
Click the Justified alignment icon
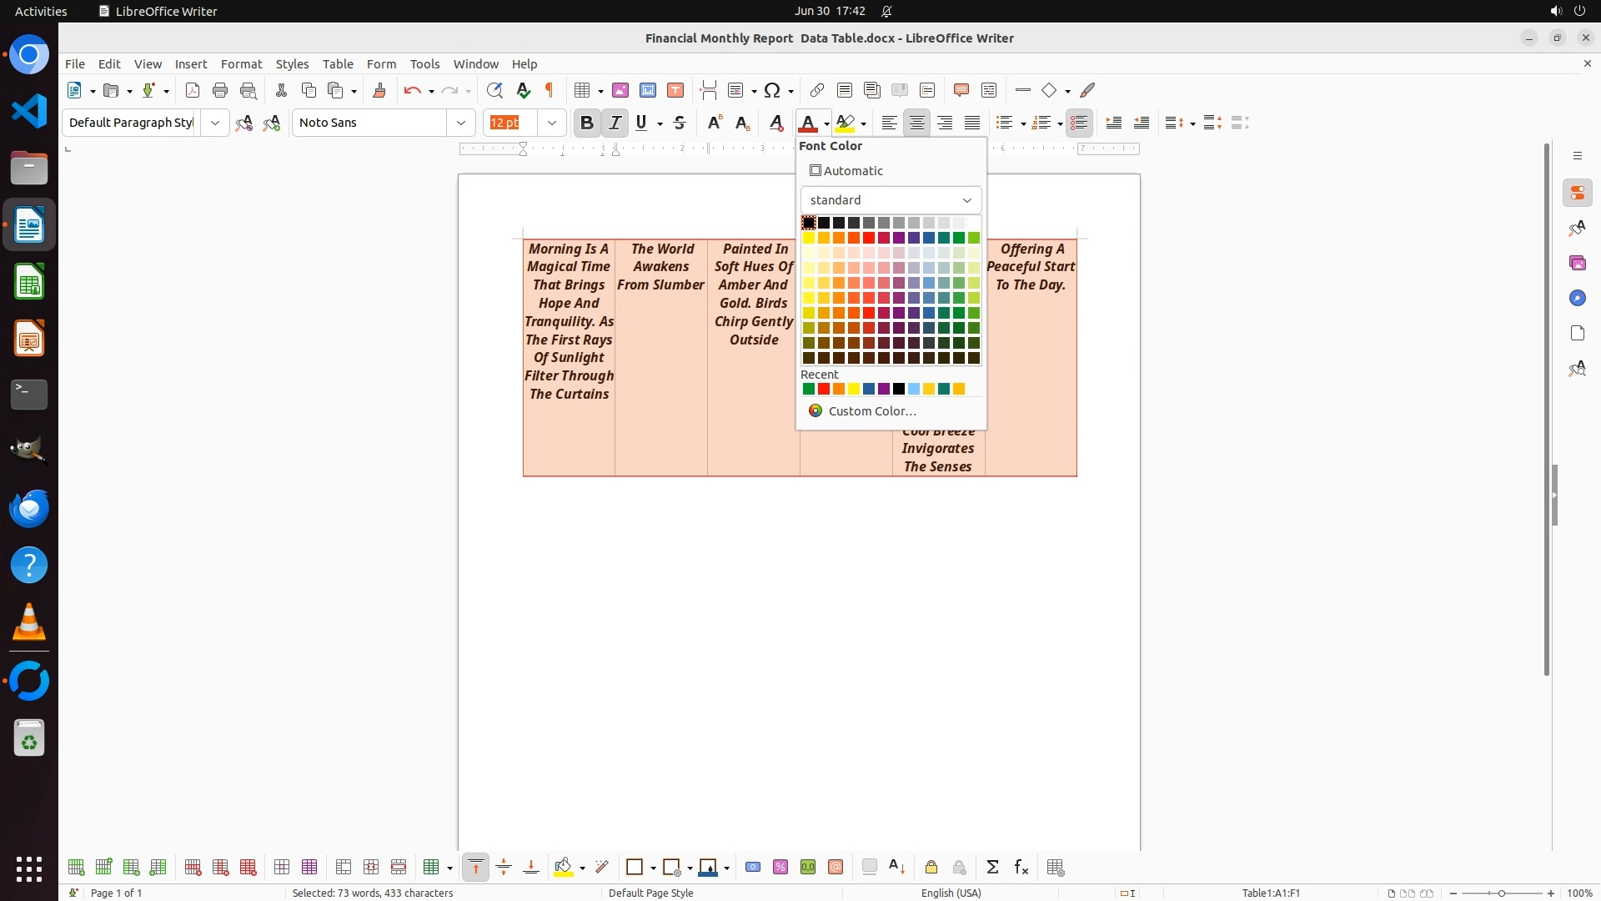coord(972,123)
